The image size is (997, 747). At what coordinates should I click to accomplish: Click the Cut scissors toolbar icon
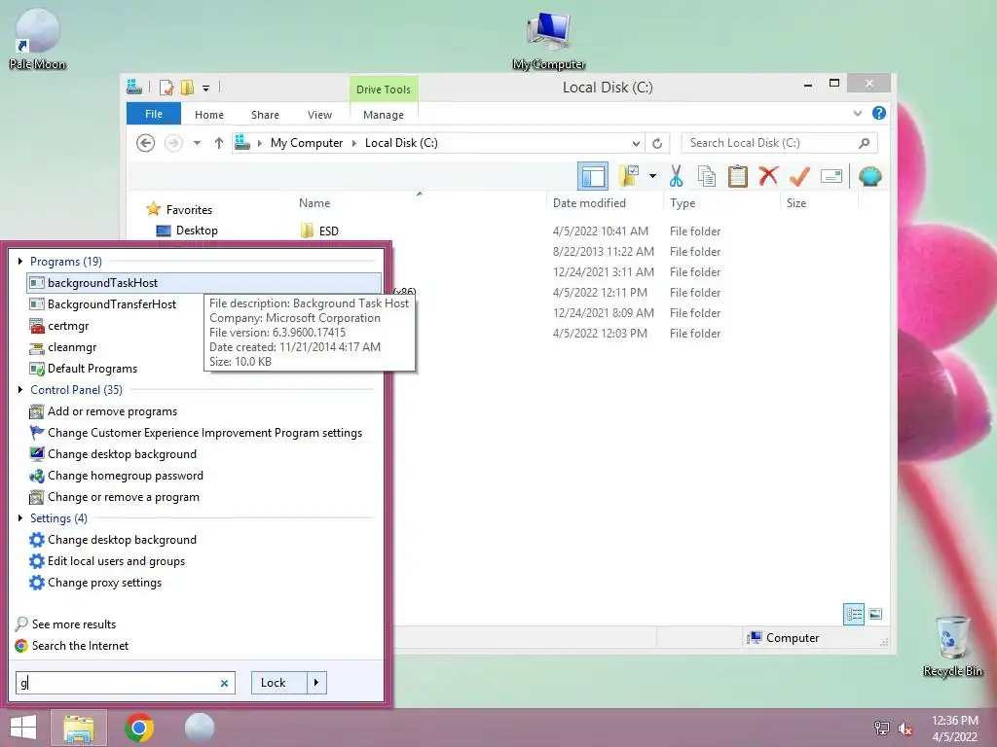coord(676,176)
